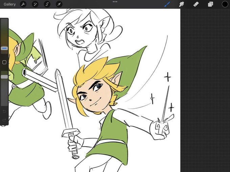Open the Layers panel
Image resolution: width=230 pixels, height=172 pixels.
point(210,4)
